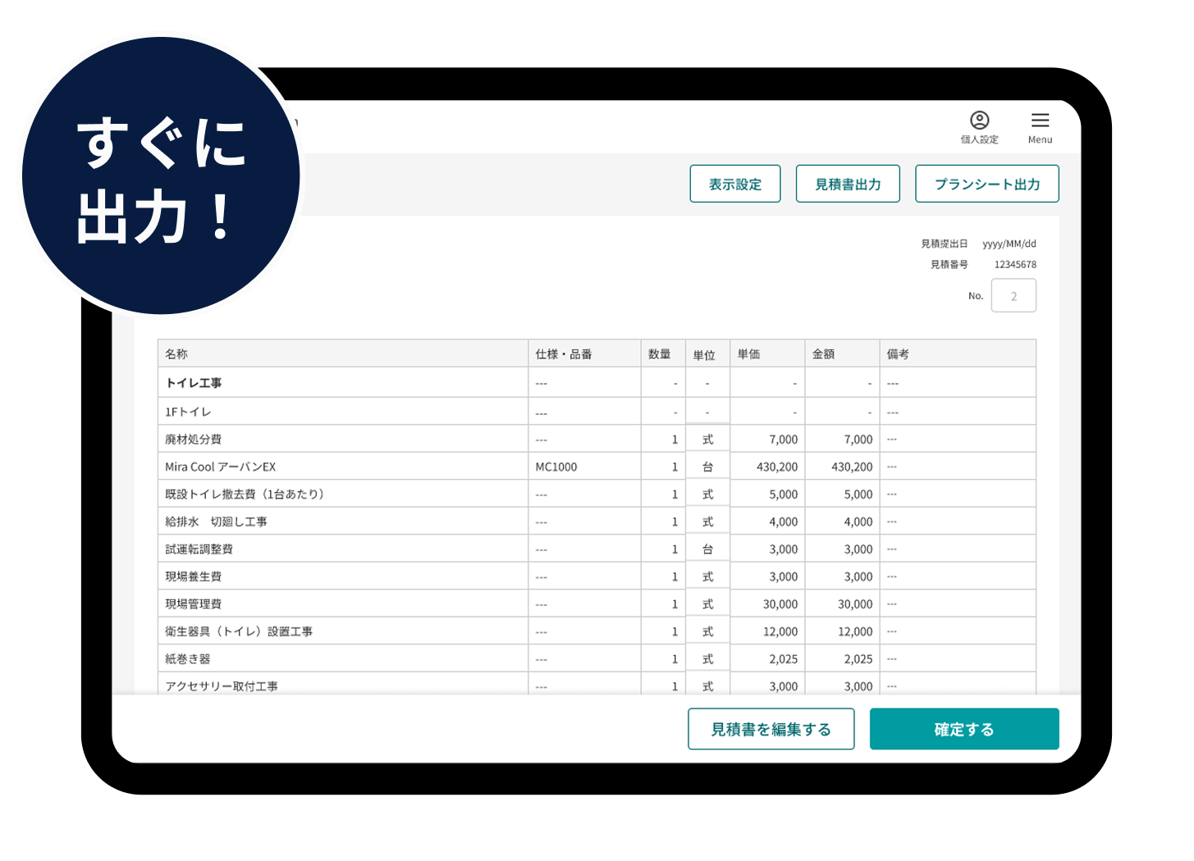Click the 見積書出力 button
The width and height of the screenshot is (1194, 861).
click(848, 184)
